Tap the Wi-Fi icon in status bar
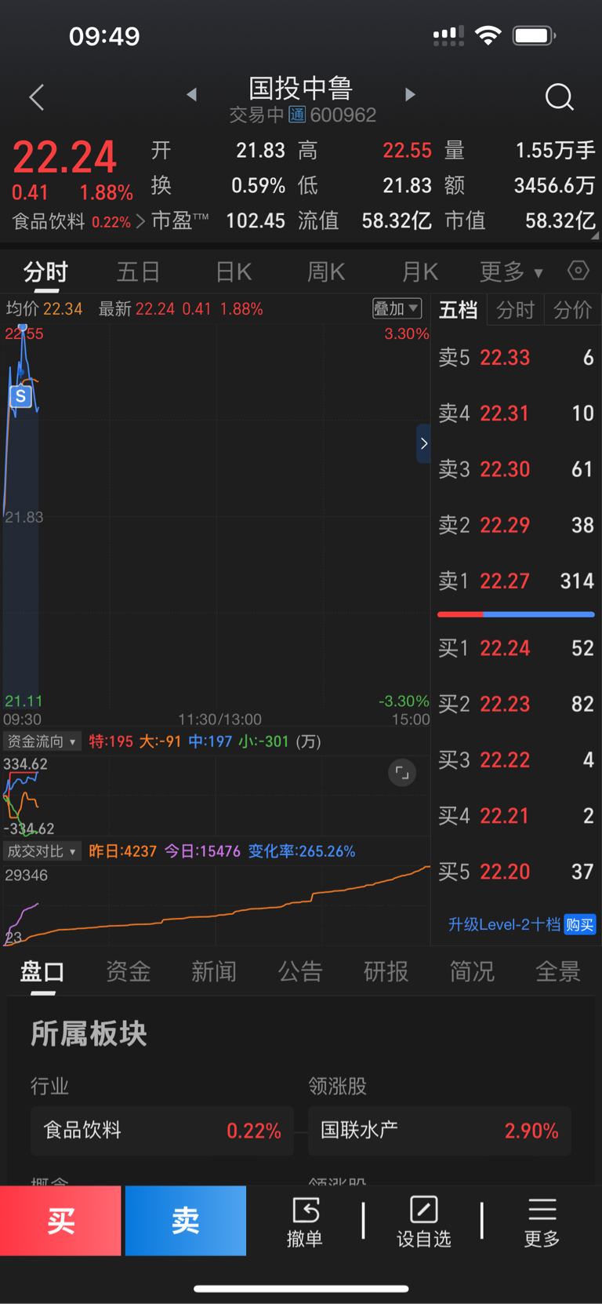The image size is (602, 1304). point(488,35)
